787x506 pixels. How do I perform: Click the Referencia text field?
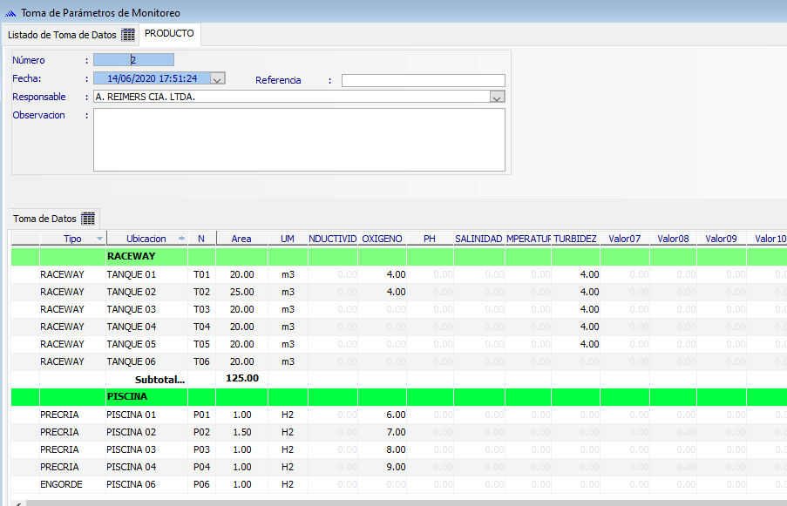[423, 80]
